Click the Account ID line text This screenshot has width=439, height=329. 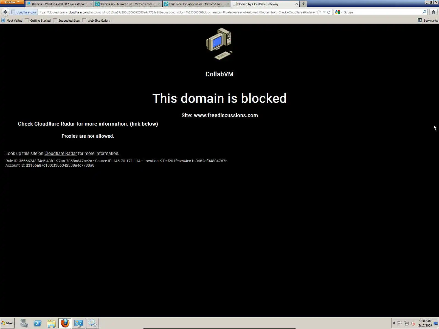pos(50,165)
